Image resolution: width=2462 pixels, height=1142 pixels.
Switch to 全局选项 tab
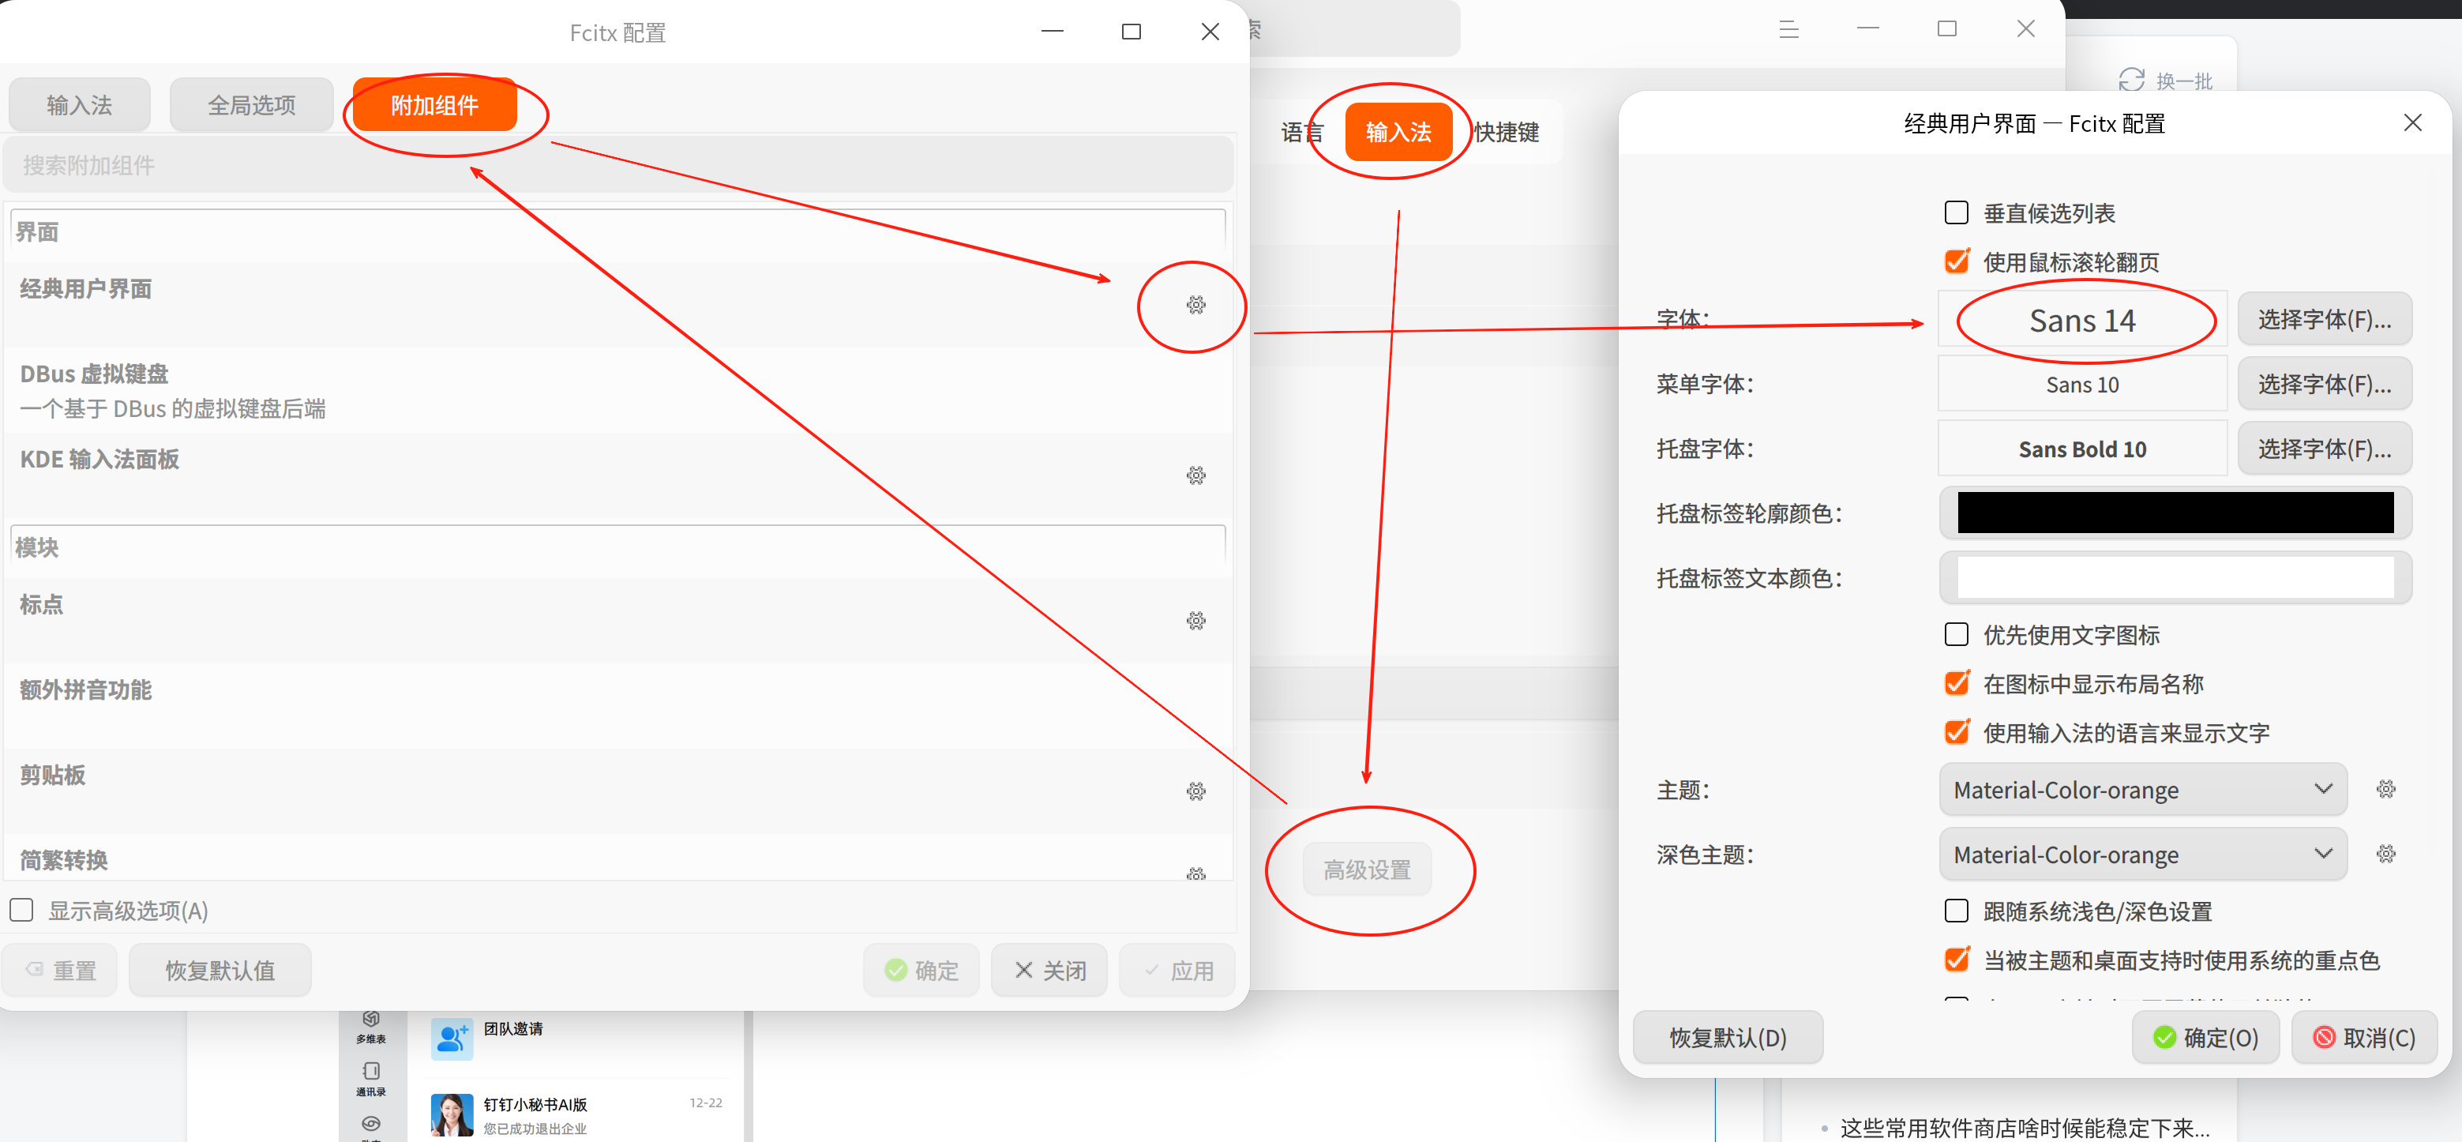click(251, 104)
